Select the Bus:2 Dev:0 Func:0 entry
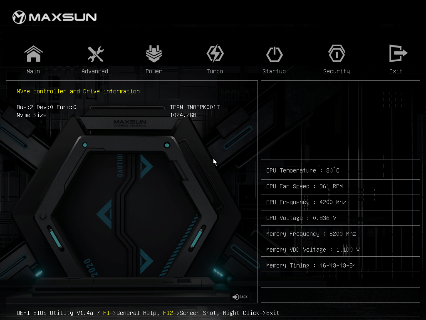The width and height of the screenshot is (426, 320). click(47, 107)
